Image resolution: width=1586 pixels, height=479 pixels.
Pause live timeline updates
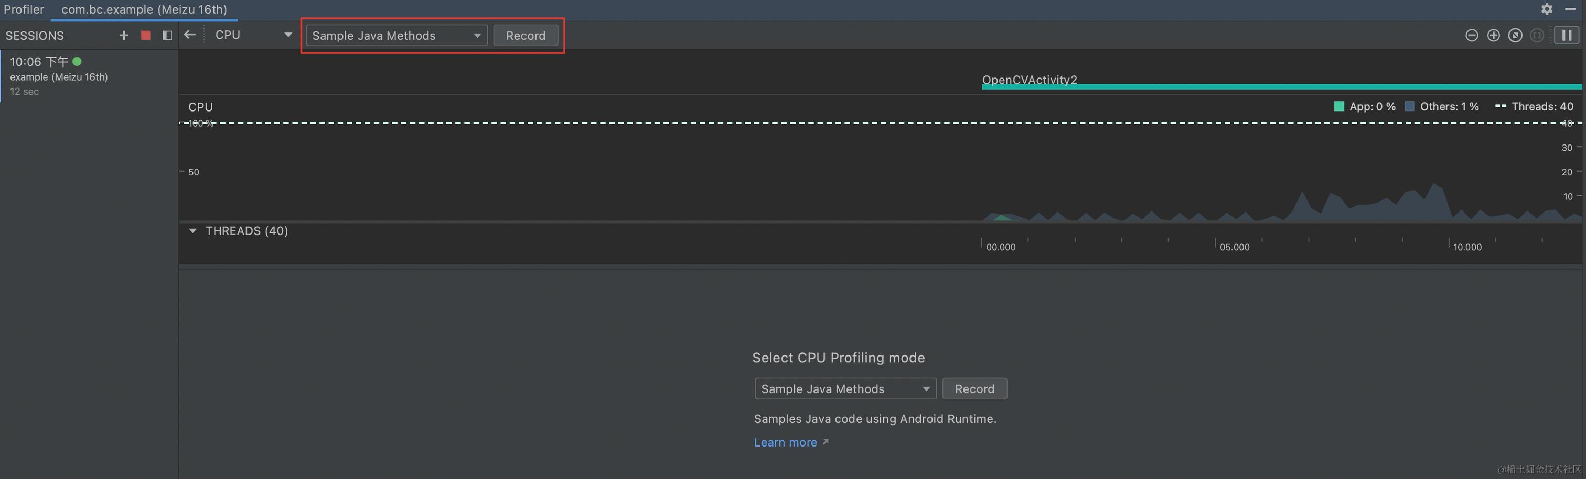pyautogui.click(x=1567, y=35)
